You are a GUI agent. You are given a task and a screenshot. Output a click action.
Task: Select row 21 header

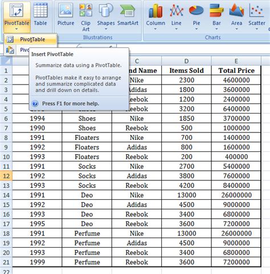(x=6, y=262)
